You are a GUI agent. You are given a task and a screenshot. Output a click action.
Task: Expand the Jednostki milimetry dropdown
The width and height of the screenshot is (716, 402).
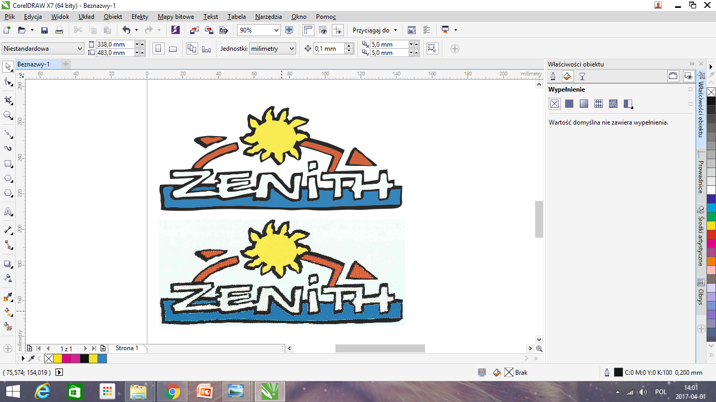coord(291,49)
